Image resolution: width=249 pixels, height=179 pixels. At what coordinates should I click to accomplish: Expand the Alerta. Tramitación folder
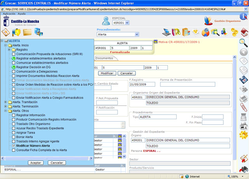(5, 102)
